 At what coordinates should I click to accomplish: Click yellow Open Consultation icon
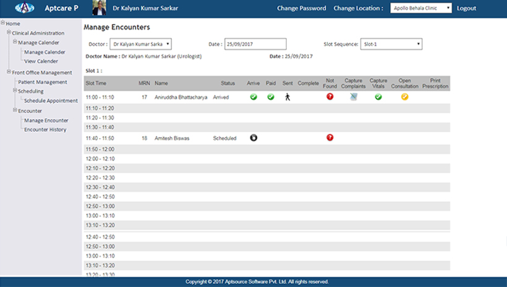[404, 97]
